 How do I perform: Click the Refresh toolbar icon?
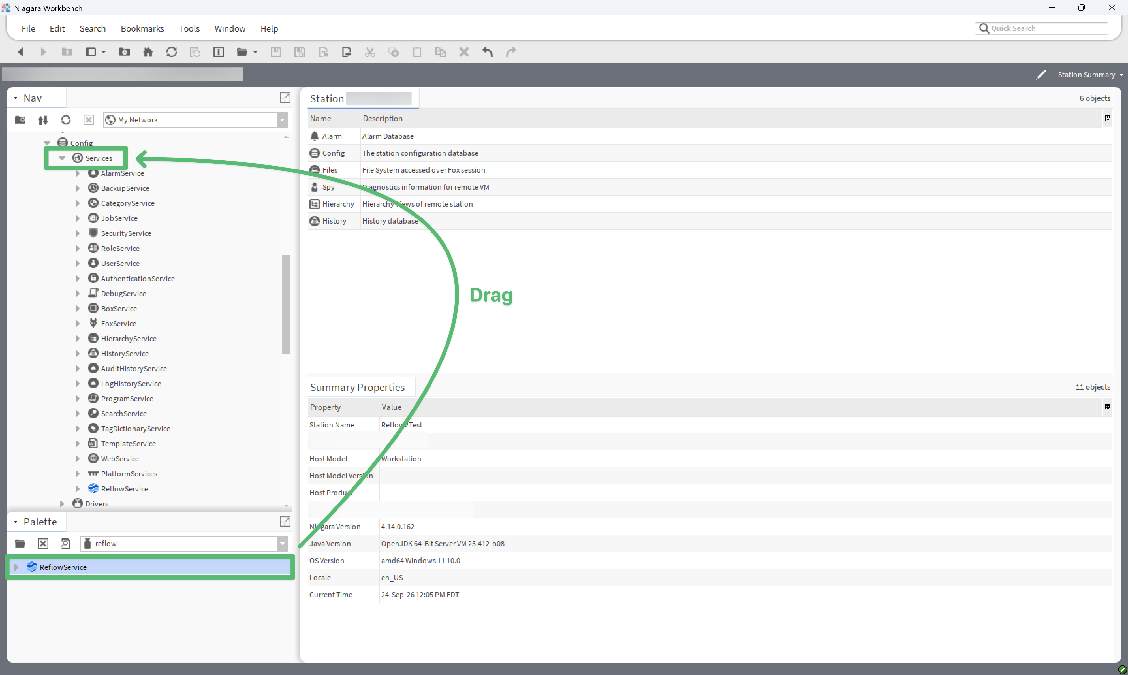click(x=171, y=52)
